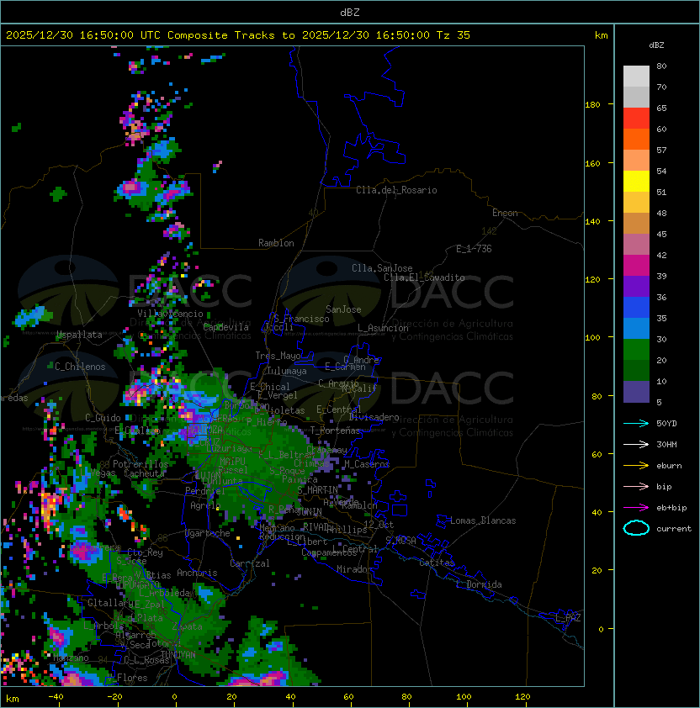Click the Encon map label
This screenshot has height=708, width=700.
coord(505,213)
